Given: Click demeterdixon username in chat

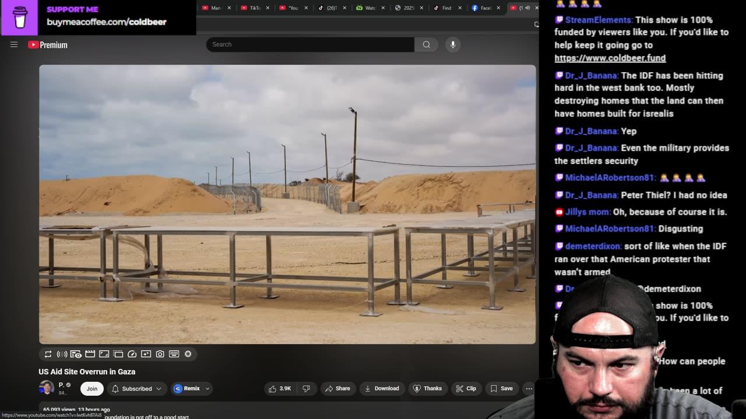Looking at the screenshot, I should click(593, 246).
